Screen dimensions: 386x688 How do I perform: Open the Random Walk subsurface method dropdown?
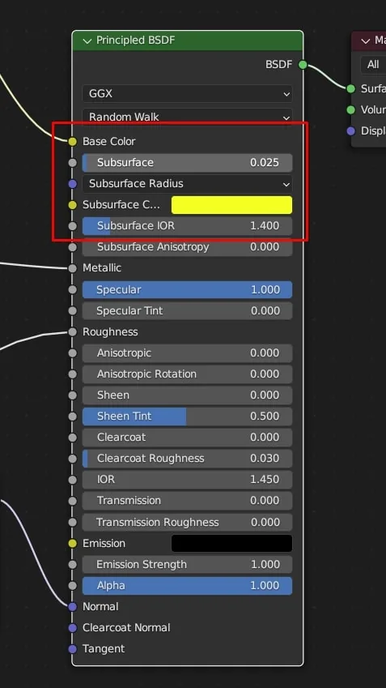coord(187,117)
